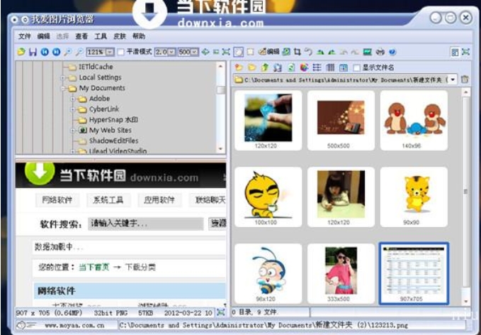Open the 121% zoom dropdown
Image resolution: width=481 pixels, height=335 pixels.
click(110, 52)
